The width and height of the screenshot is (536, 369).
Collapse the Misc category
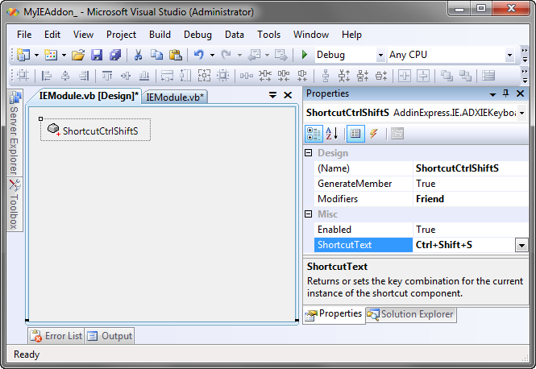(309, 214)
